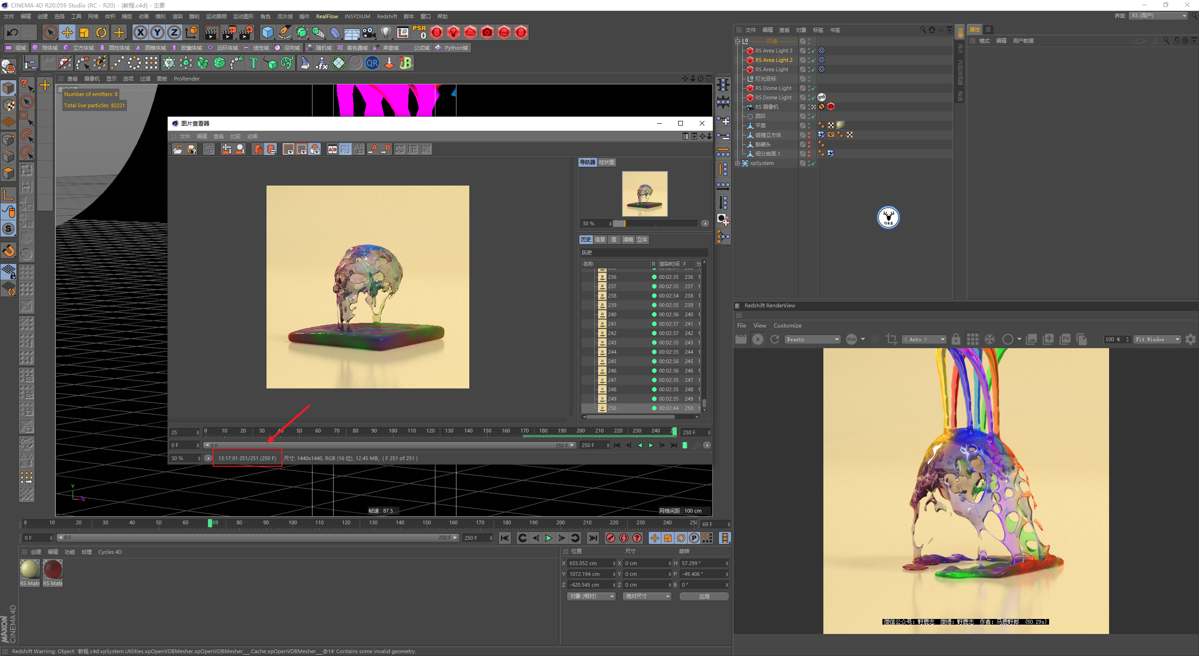Image resolution: width=1199 pixels, height=656 pixels.
Task: Open the 界面 RS (用户) layout dropdown
Action: 1159,16
